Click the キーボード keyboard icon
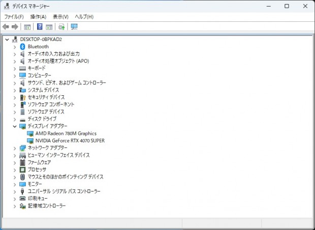The image size is (315, 230). 22,68
